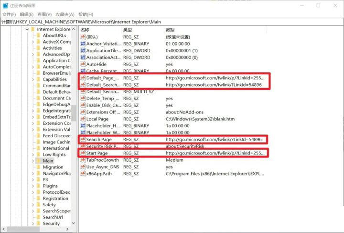
Task: Expand the AdvancedOptions key
Action: tap(33, 54)
